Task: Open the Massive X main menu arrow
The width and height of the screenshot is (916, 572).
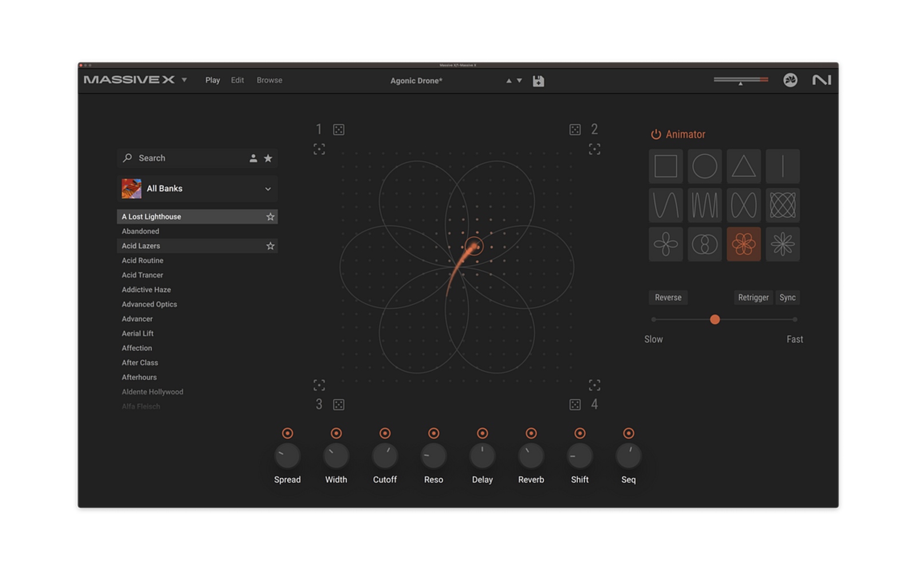Action: click(x=184, y=80)
